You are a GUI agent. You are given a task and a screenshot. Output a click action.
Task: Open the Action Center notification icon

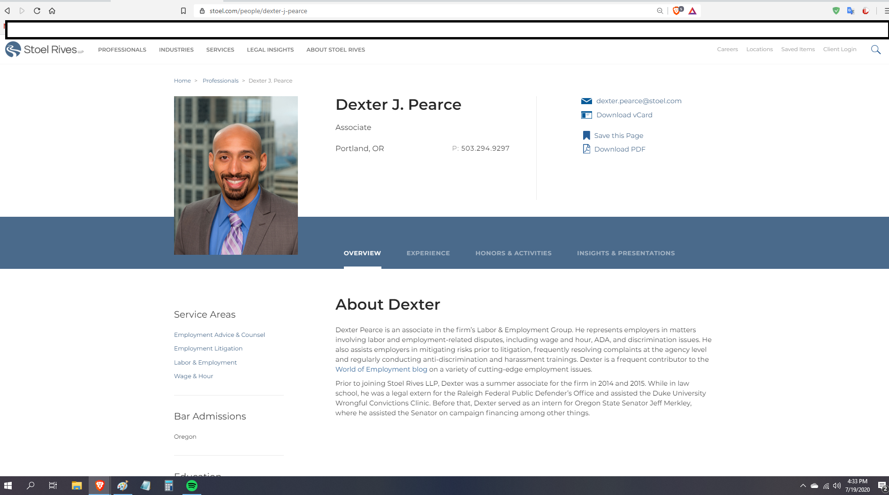pyautogui.click(x=882, y=486)
